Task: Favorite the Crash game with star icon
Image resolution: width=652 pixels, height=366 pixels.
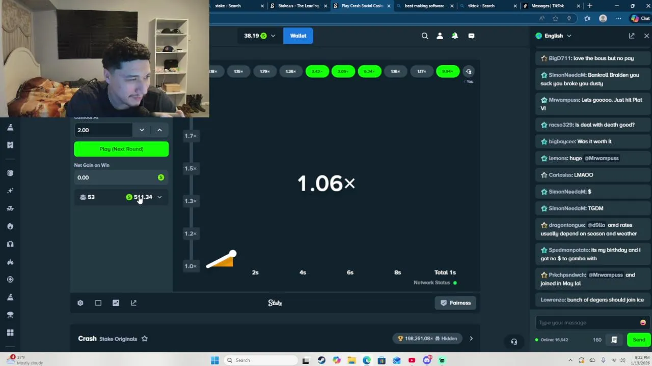Action: [x=145, y=339]
